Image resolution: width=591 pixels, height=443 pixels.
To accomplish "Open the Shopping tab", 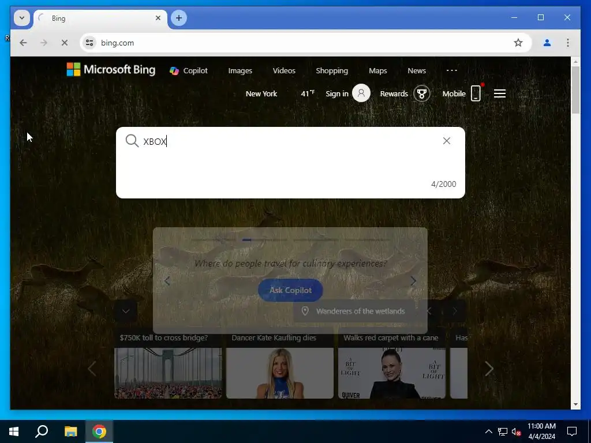I will pos(332,71).
